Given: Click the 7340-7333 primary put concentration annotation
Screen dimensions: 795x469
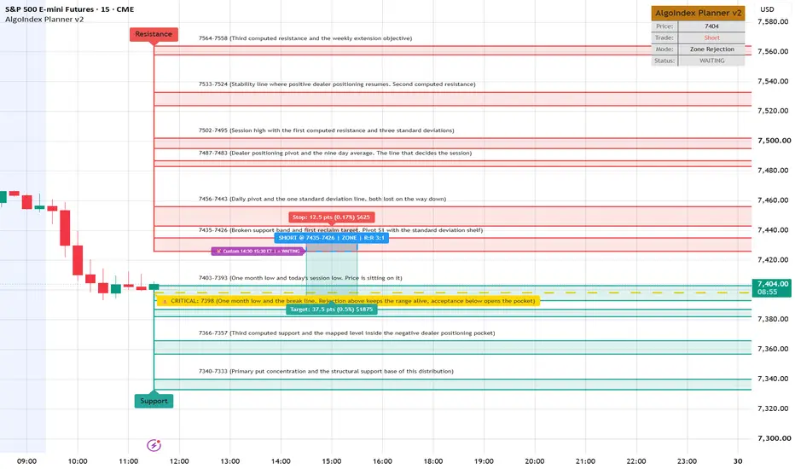Looking at the screenshot, I should coord(326,371).
